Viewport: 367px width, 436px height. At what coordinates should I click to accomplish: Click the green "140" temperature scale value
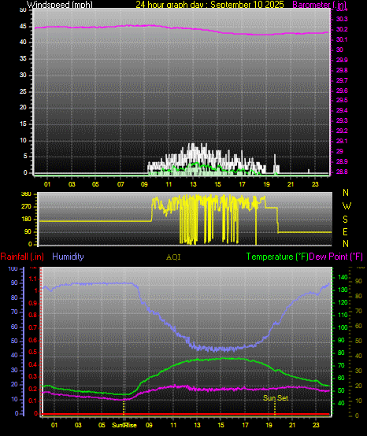(343, 277)
